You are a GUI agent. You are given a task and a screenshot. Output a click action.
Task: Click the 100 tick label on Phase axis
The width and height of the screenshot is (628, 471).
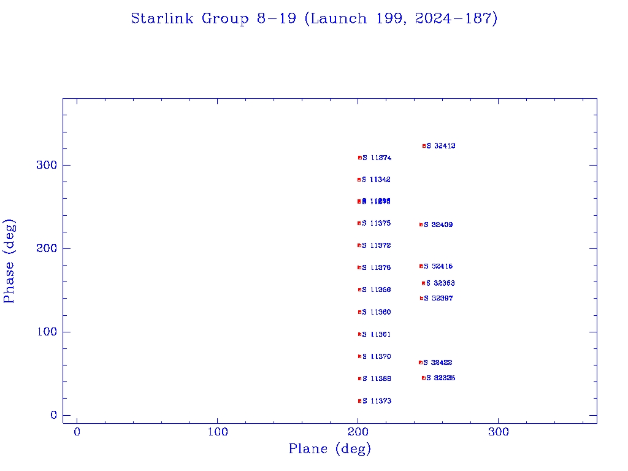click(47, 332)
